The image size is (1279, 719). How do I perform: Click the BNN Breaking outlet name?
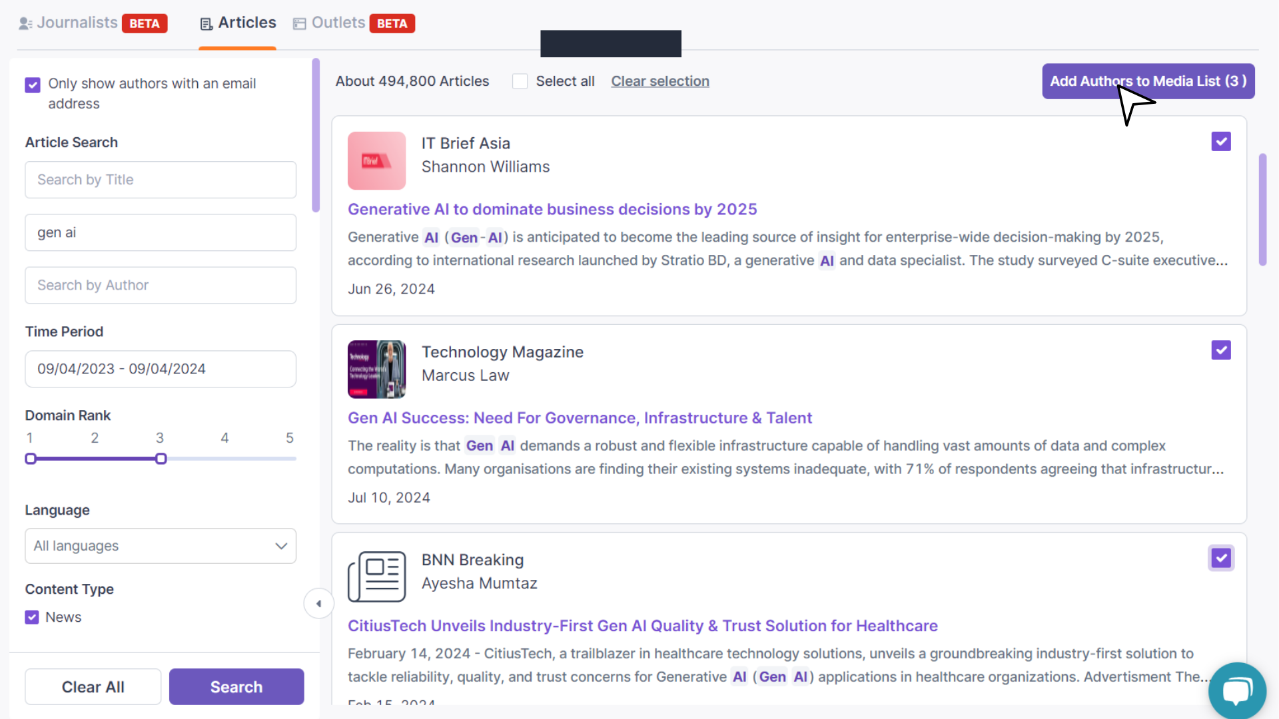pos(473,560)
